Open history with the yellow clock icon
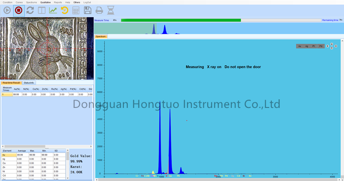 tap(64, 10)
